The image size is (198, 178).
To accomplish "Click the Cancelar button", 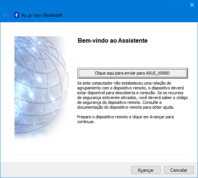I will coord(179,170).
